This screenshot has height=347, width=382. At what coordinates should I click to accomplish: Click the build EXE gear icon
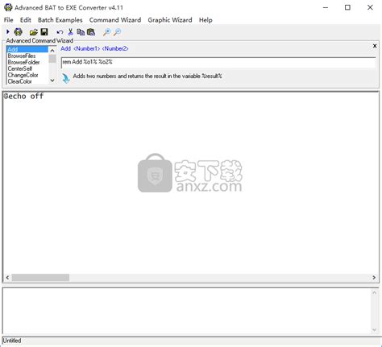tap(18, 32)
